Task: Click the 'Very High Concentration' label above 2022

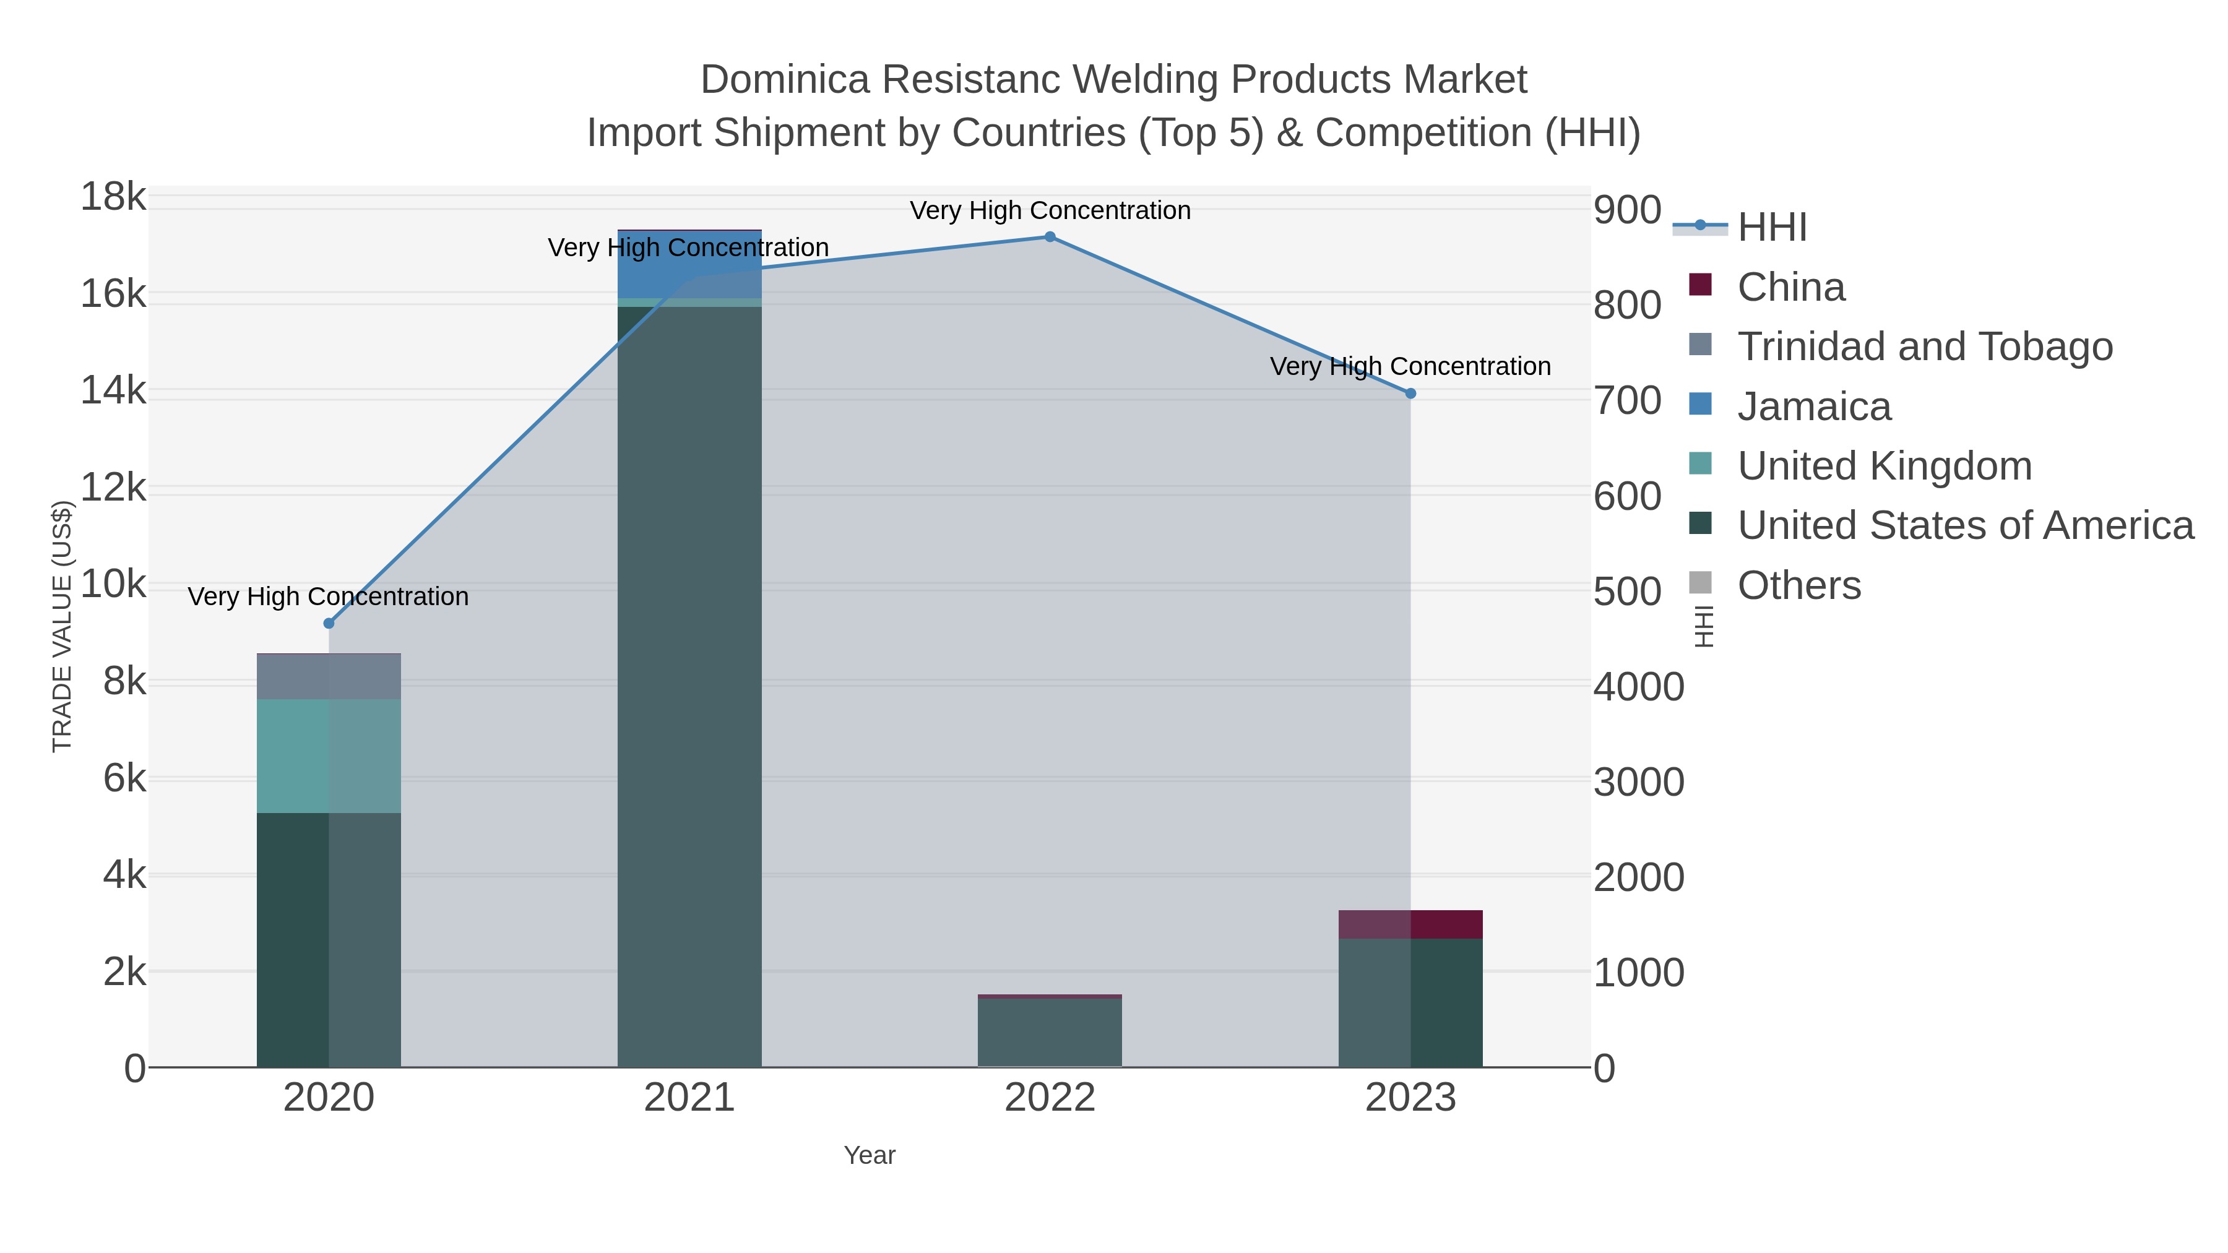Action: 1050,210
